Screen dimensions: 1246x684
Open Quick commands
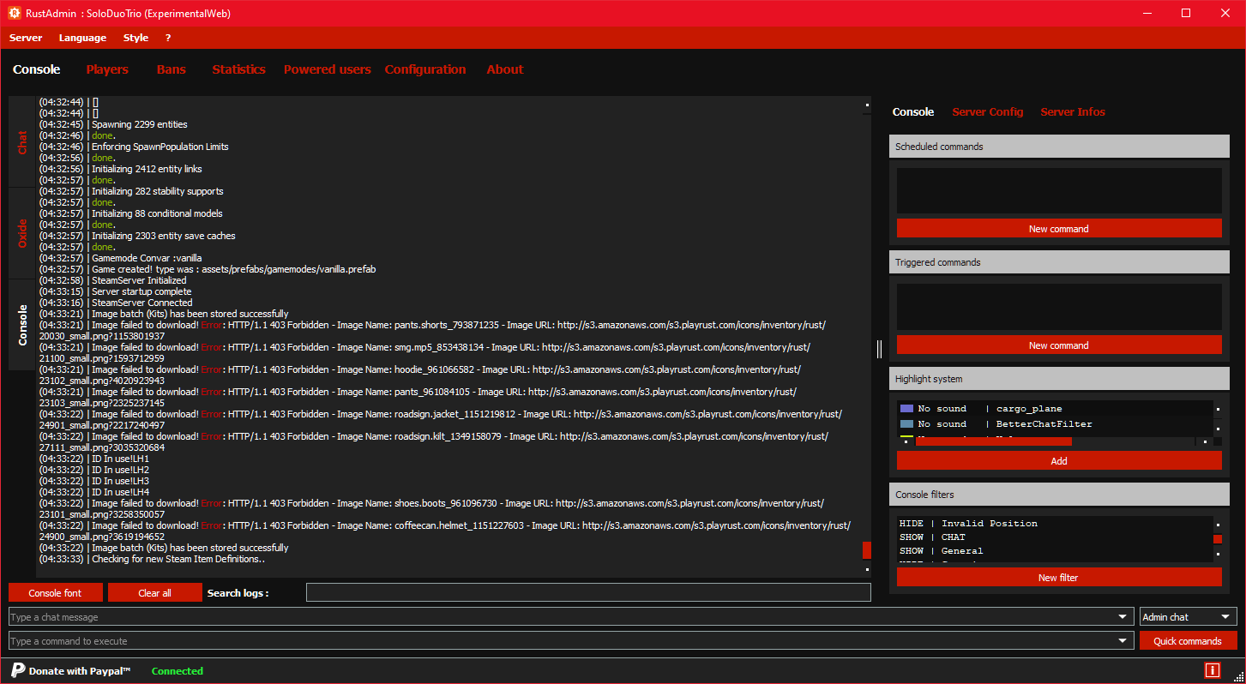pos(1188,641)
